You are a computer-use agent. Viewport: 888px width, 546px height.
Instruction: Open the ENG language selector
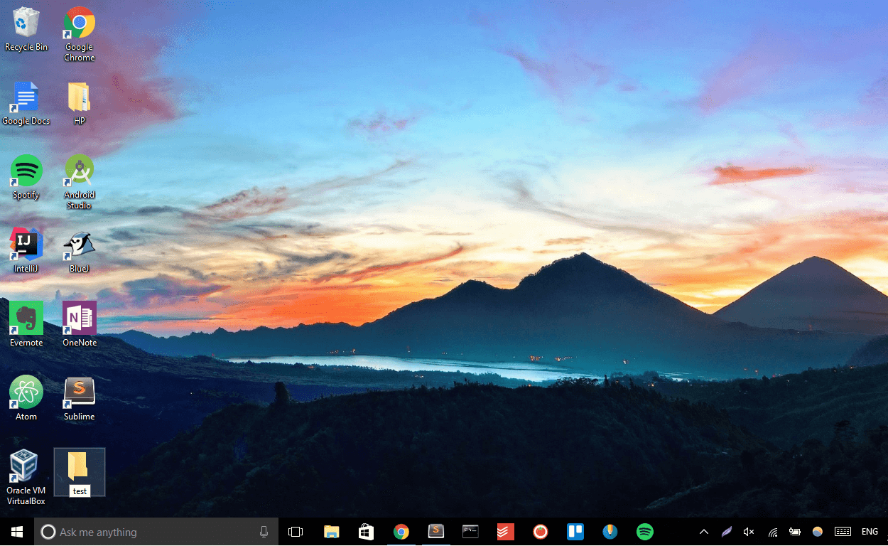point(870,531)
